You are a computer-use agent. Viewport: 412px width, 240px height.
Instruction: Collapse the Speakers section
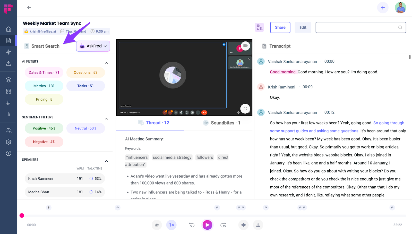pos(106,161)
